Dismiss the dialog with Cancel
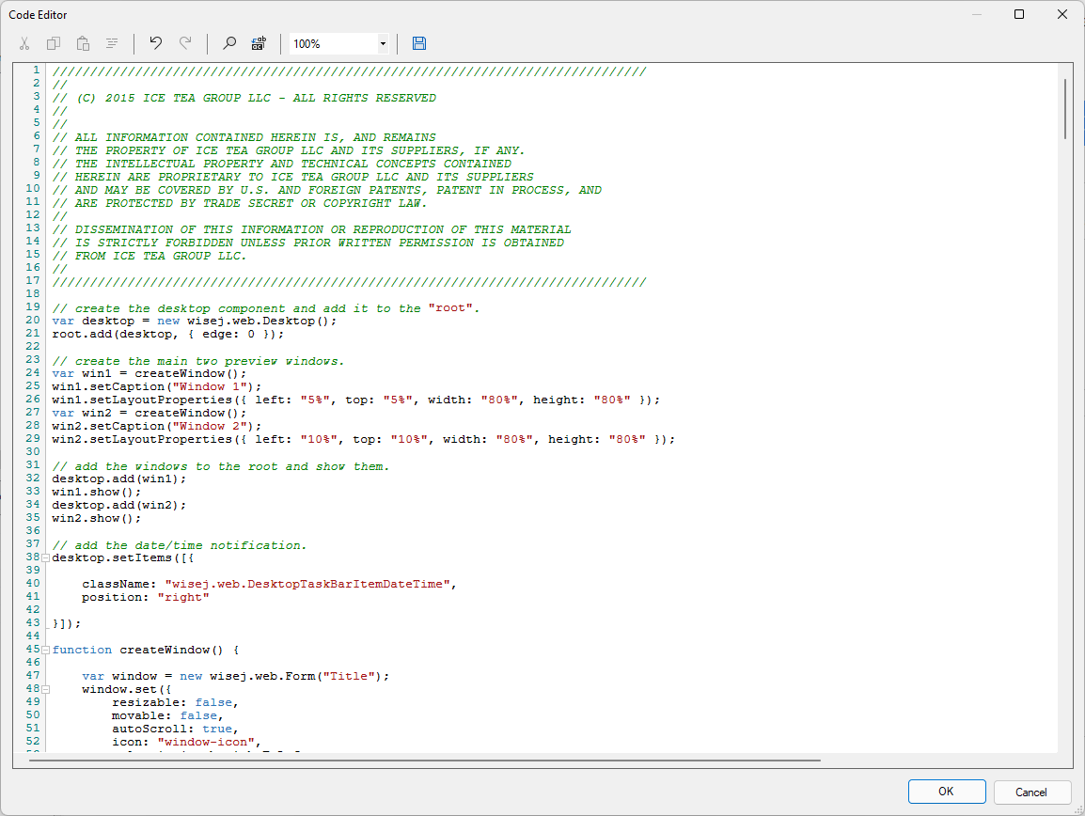 (1031, 792)
